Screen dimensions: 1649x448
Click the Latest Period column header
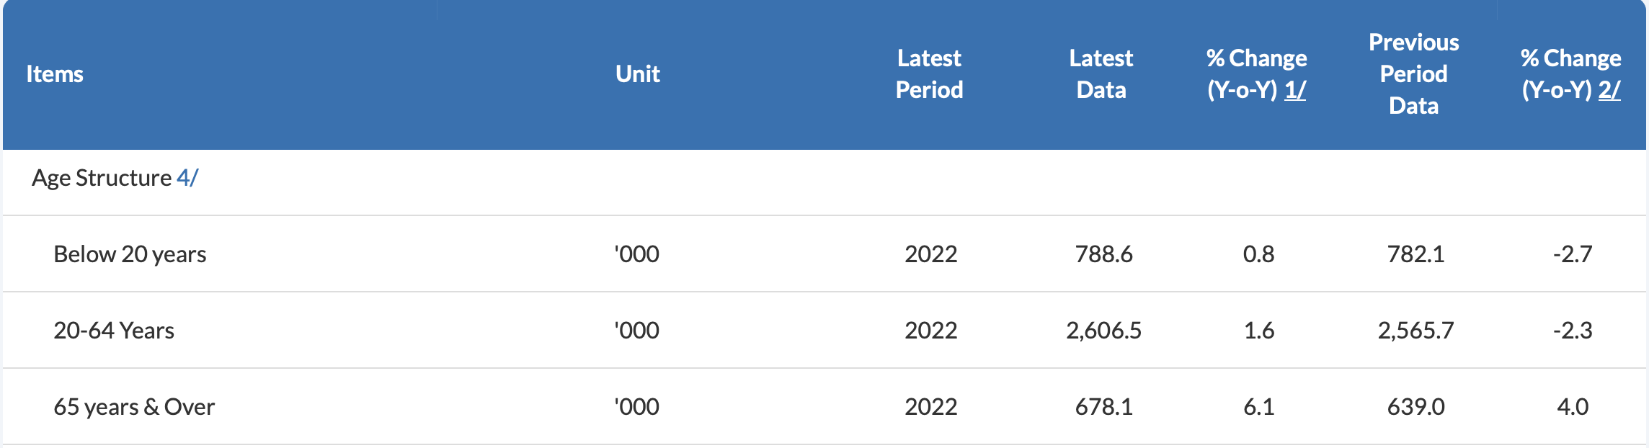(929, 74)
